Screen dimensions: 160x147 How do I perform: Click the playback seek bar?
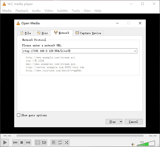point(80,136)
